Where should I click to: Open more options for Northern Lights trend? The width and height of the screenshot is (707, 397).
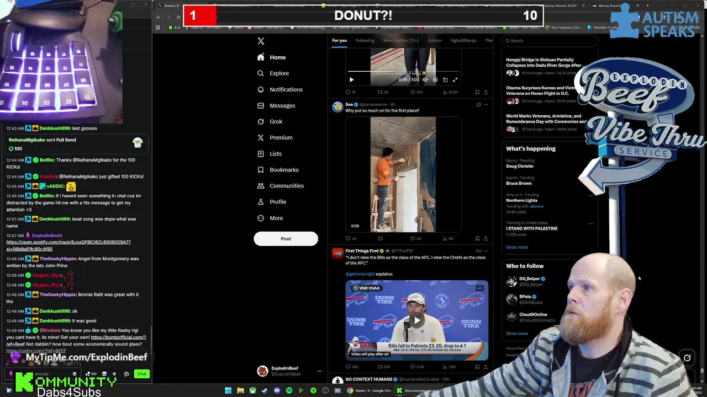point(590,195)
